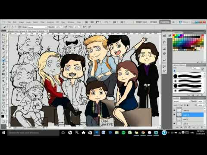Image resolution: width=207 pixels, height=155 pixels.
Task: Open the Window menu
Action: (x=71, y=22)
